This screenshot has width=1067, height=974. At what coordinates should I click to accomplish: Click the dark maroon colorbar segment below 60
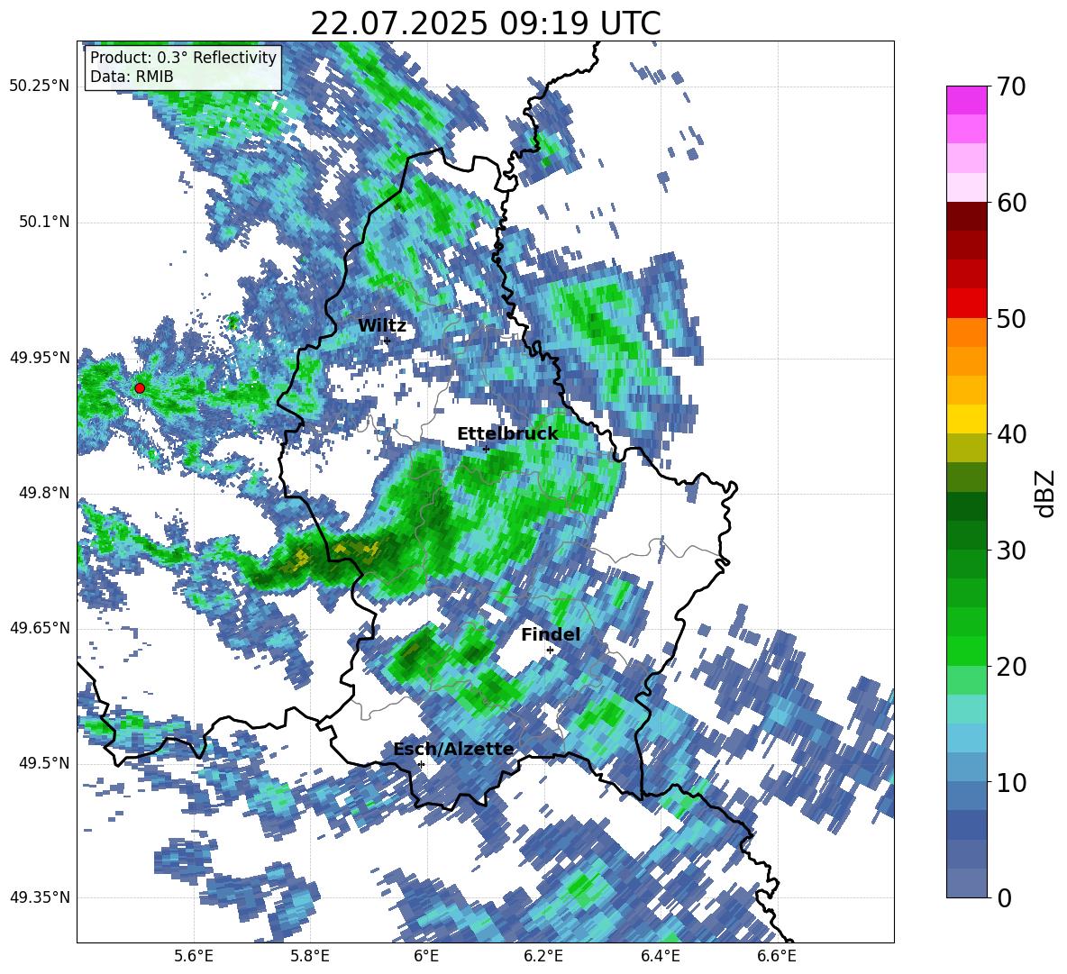tap(966, 216)
